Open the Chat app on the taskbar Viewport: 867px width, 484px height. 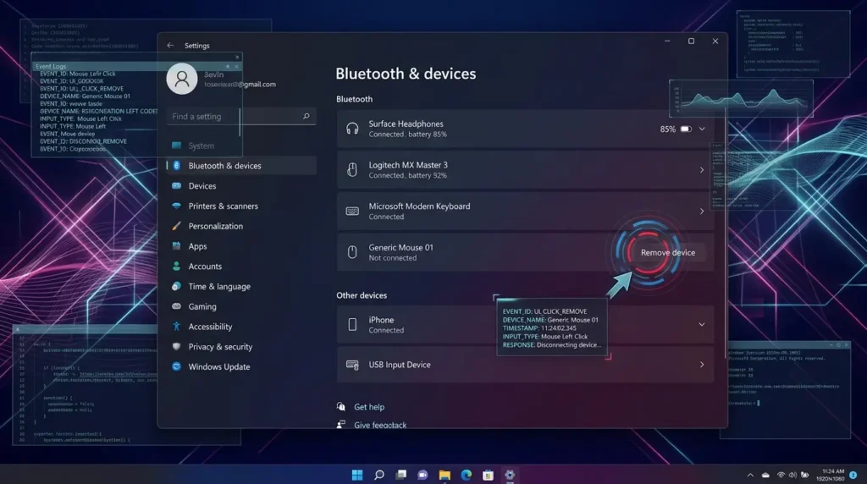click(x=422, y=475)
